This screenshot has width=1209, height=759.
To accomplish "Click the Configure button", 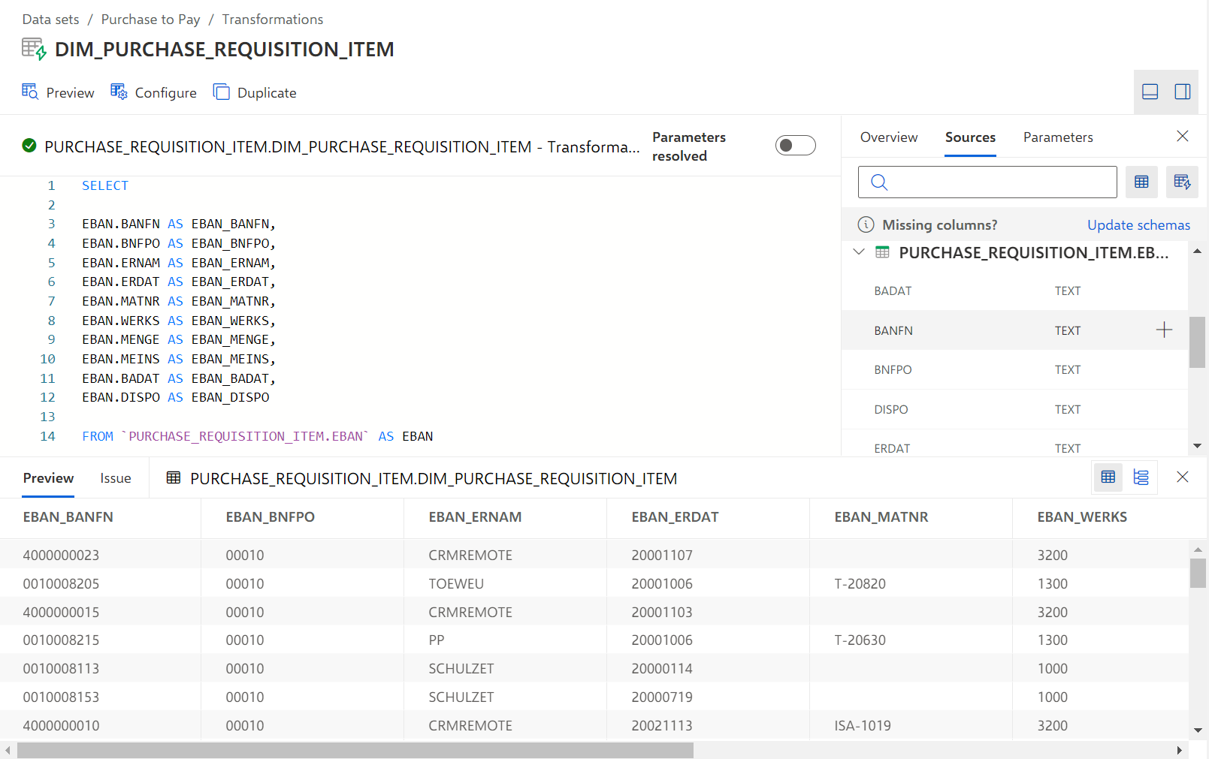I will click(153, 92).
